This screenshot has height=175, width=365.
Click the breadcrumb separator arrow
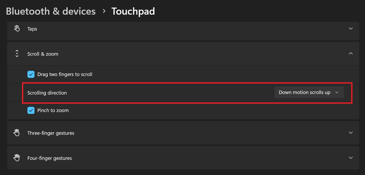(x=104, y=11)
